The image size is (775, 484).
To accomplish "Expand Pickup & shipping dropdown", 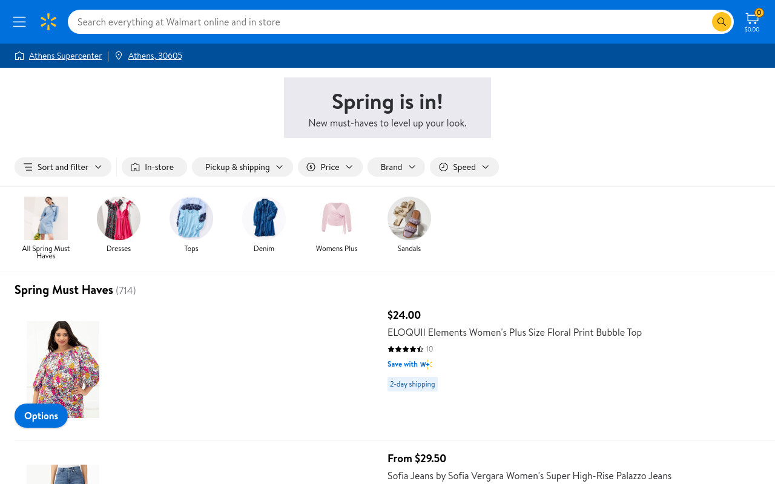I will click(x=242, y=167).
